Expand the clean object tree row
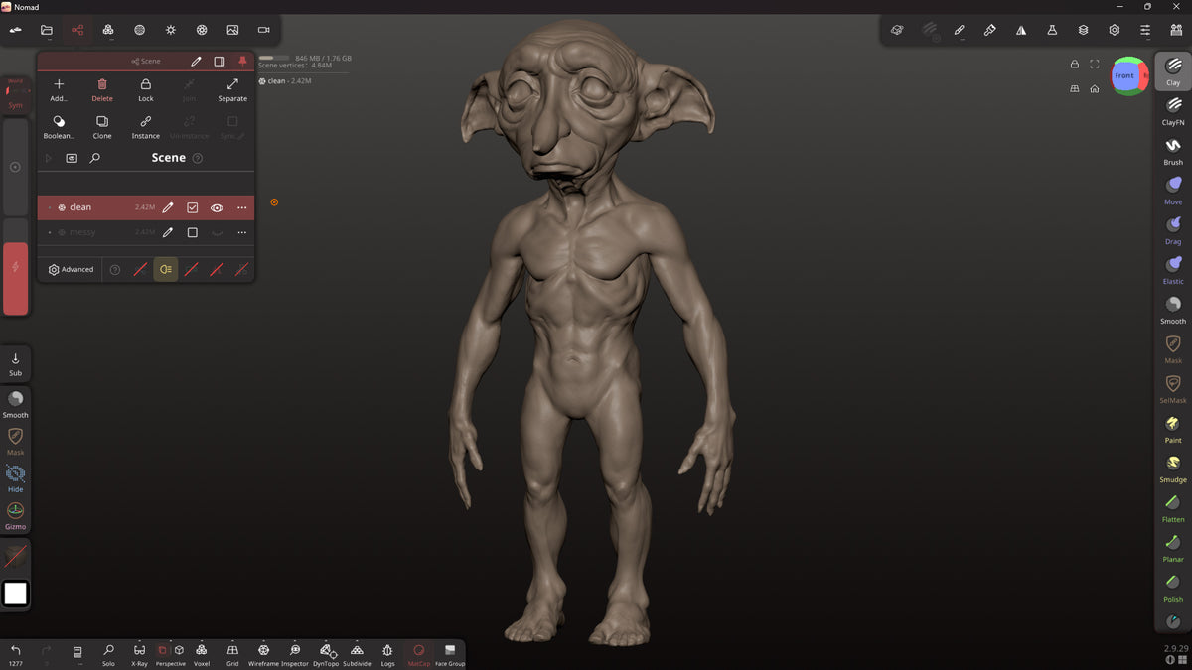The height and width of the screenshot is (670, 1192). (49, 207)
